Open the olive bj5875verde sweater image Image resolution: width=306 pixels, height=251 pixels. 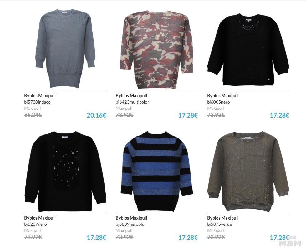pyautogui.click(x=248, y=171)
